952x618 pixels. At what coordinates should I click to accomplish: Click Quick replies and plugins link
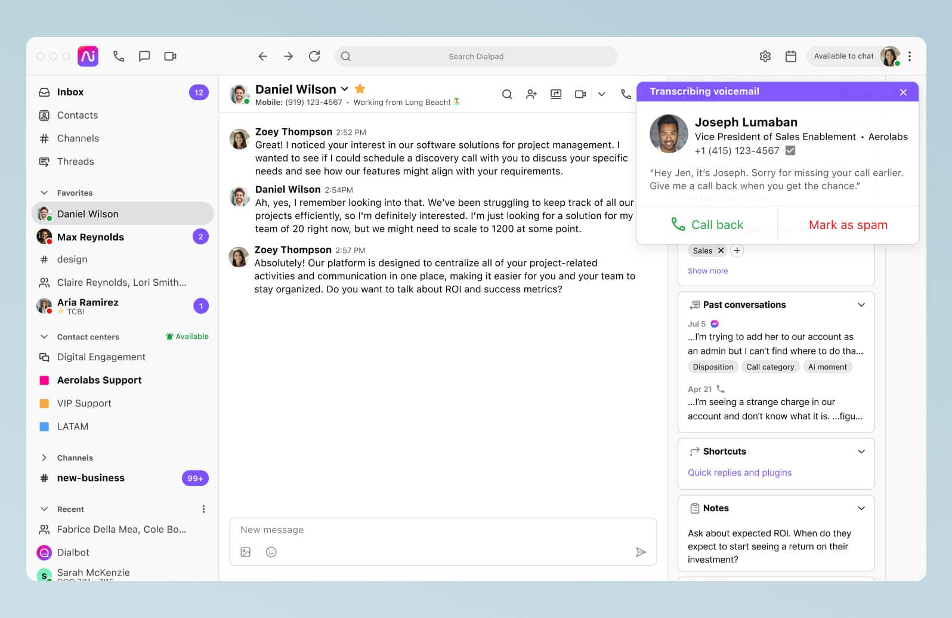[x=739, y=472]
